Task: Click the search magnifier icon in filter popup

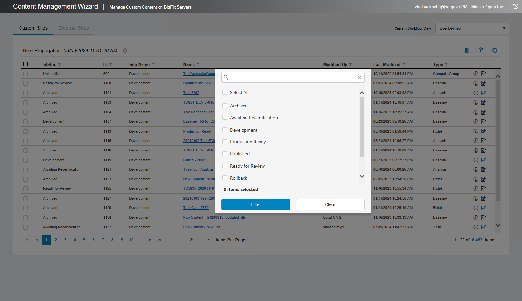Action: [226, 77]
